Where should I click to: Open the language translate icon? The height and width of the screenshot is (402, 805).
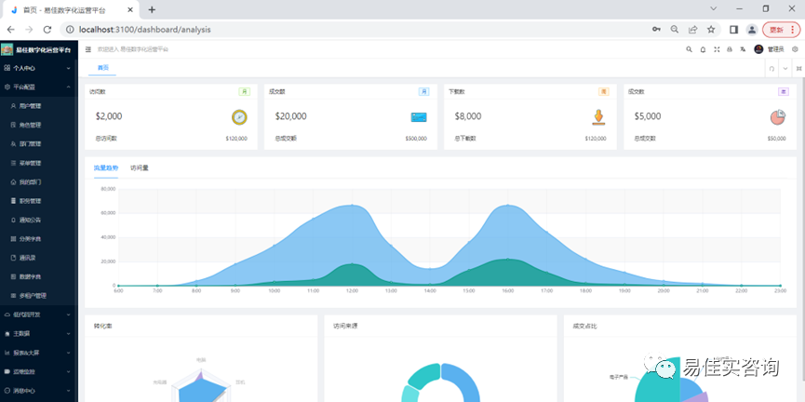[743, 49]
